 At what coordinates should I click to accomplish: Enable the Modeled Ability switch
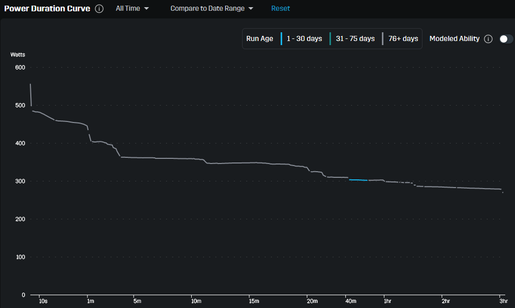[506, 39]
